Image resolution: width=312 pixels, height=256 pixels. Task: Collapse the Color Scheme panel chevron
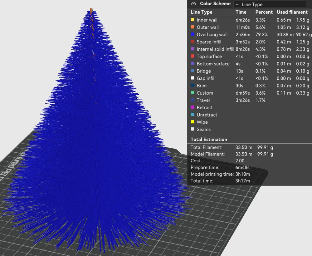point(194,4)
